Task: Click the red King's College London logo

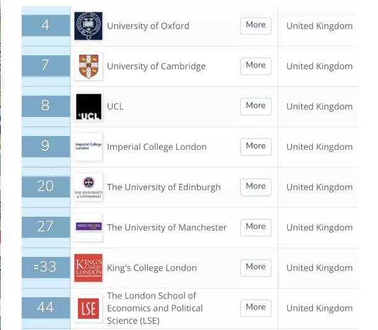Action: click(88, 267)
